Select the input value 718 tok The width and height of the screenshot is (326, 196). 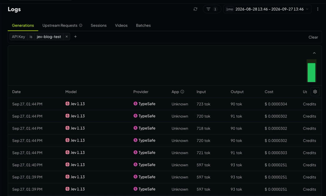tap(203, 128)
